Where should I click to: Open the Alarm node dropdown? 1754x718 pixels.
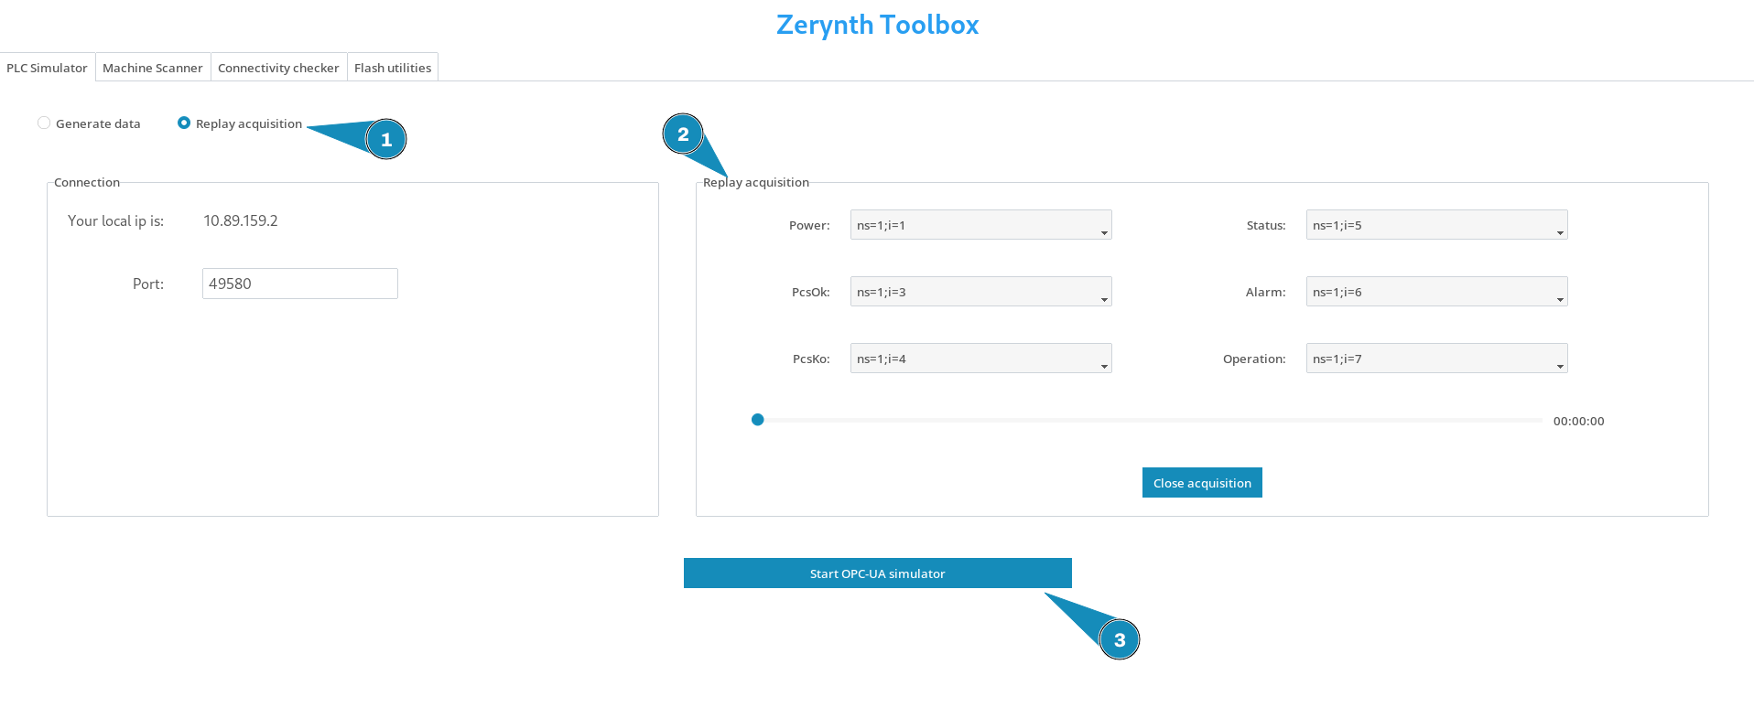coord(1436,292)
